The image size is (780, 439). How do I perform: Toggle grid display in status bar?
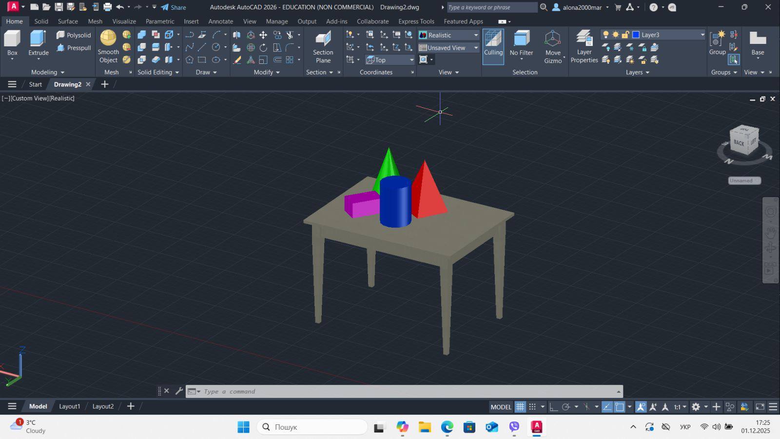pos(520,407)
